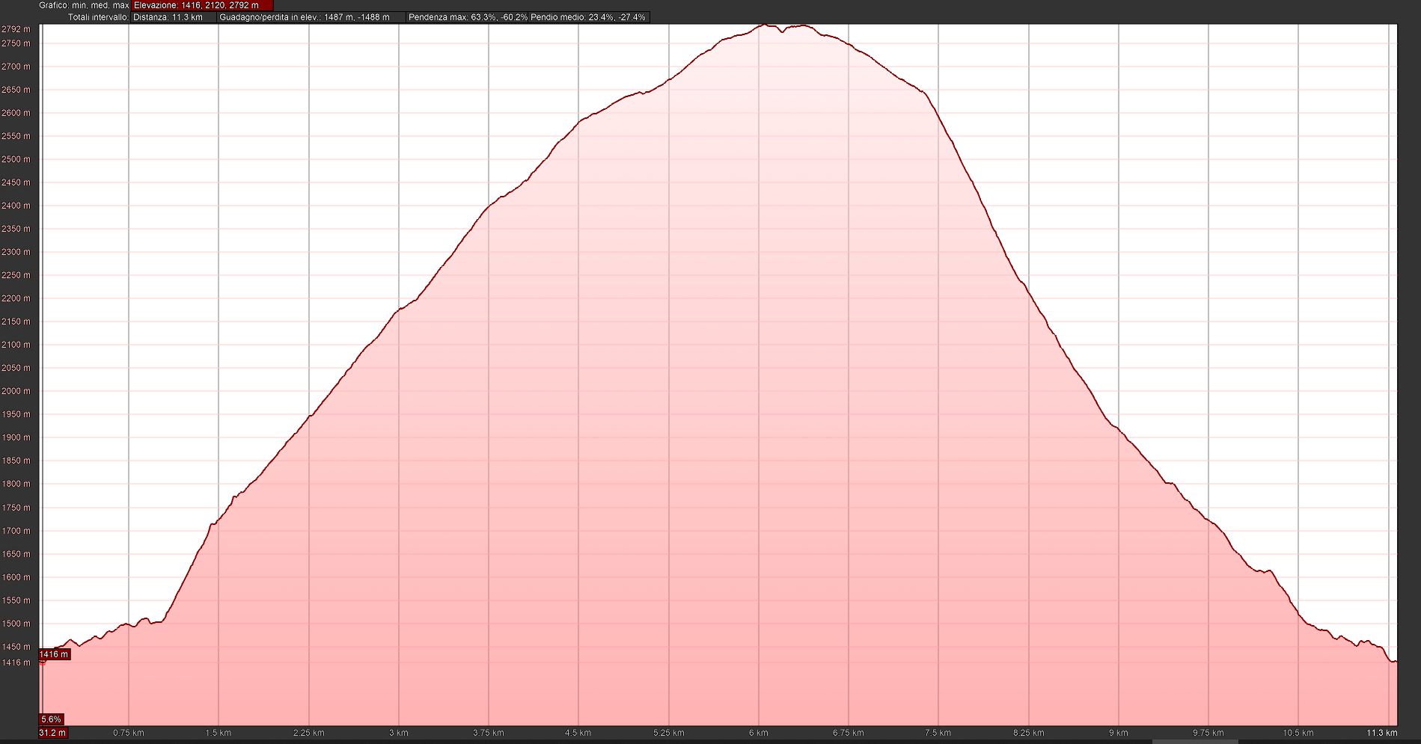Click the 11.3 km end distance label
The image size is (1421, 744).
[x=1381, y=733]
